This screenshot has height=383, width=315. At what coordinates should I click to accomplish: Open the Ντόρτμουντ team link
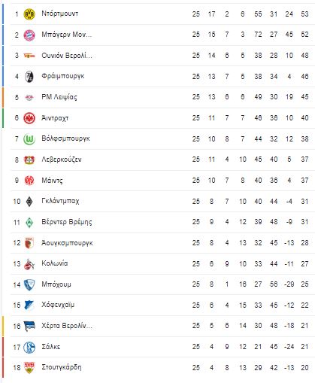point(60,14)
